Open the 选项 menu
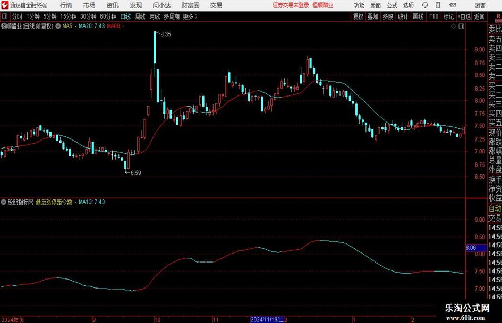Screen dimensions: 502x323 [x=408, y=5]
